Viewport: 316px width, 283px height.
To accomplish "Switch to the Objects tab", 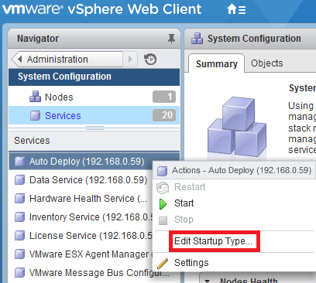I will (x=267, y=63).
